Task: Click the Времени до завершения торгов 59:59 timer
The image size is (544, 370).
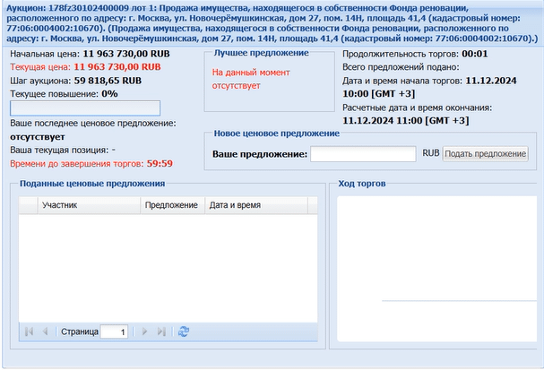Action: point(91,163)
